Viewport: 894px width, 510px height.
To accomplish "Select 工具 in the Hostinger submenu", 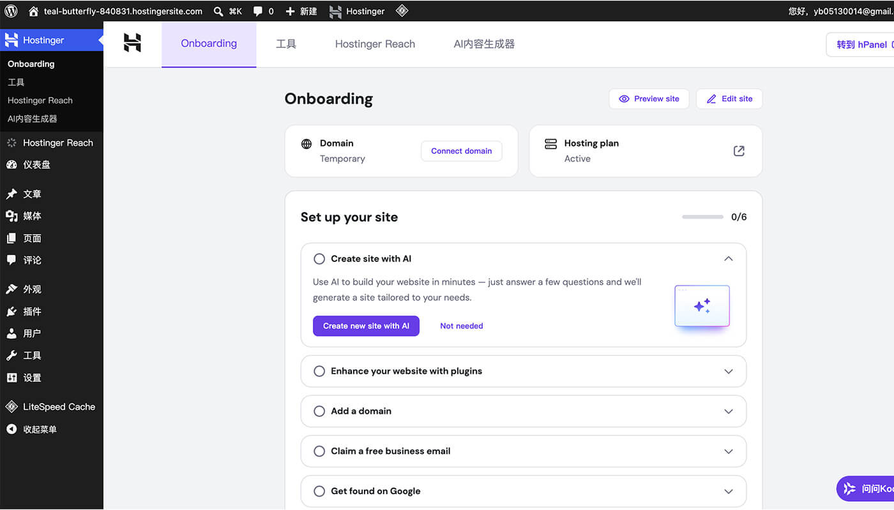I will 16,82.
